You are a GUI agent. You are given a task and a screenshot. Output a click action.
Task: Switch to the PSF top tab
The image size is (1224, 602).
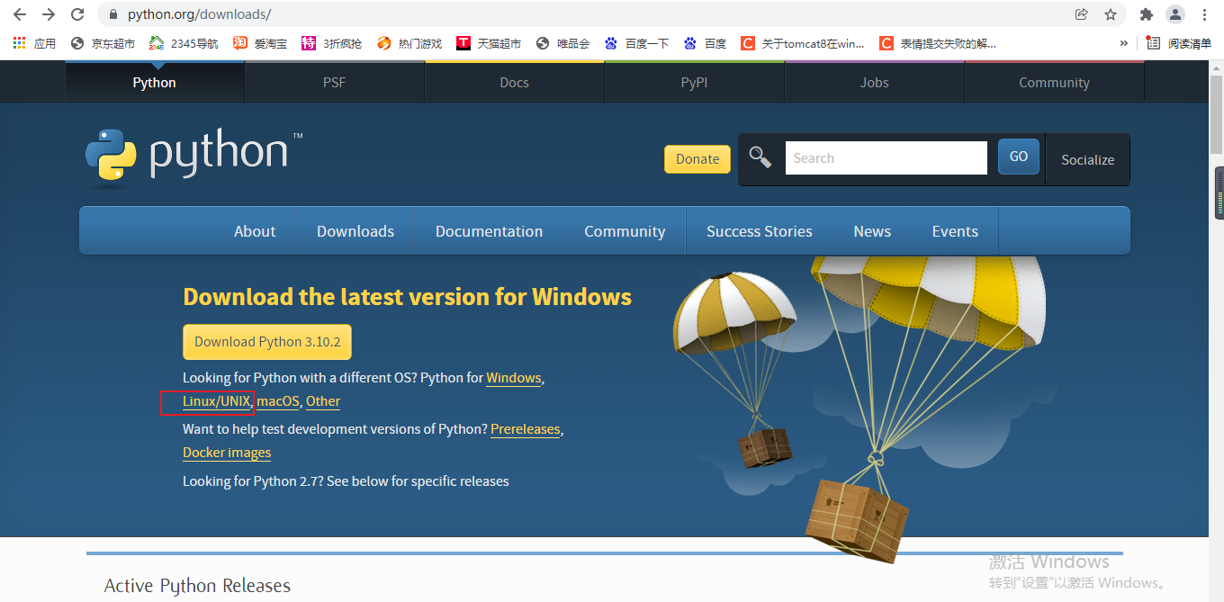pos(334,82)
